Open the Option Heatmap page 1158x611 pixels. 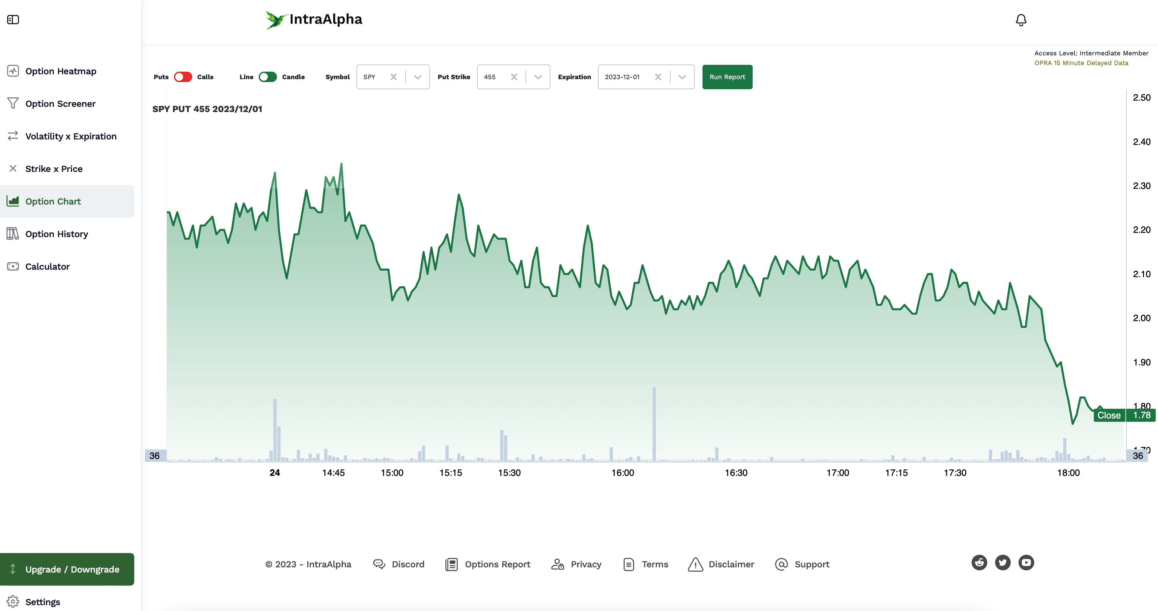60,71
